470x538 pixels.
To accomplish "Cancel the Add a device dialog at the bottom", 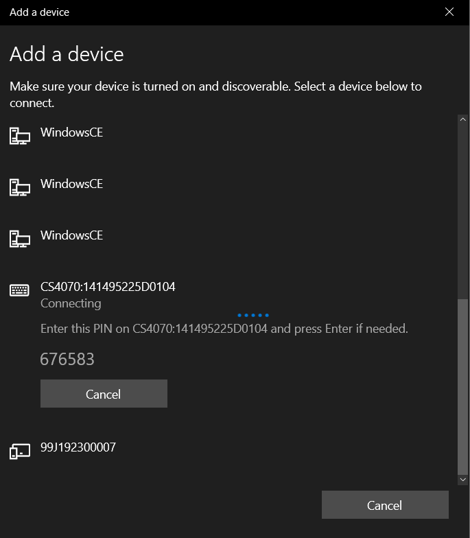I will tap(385, 505).
